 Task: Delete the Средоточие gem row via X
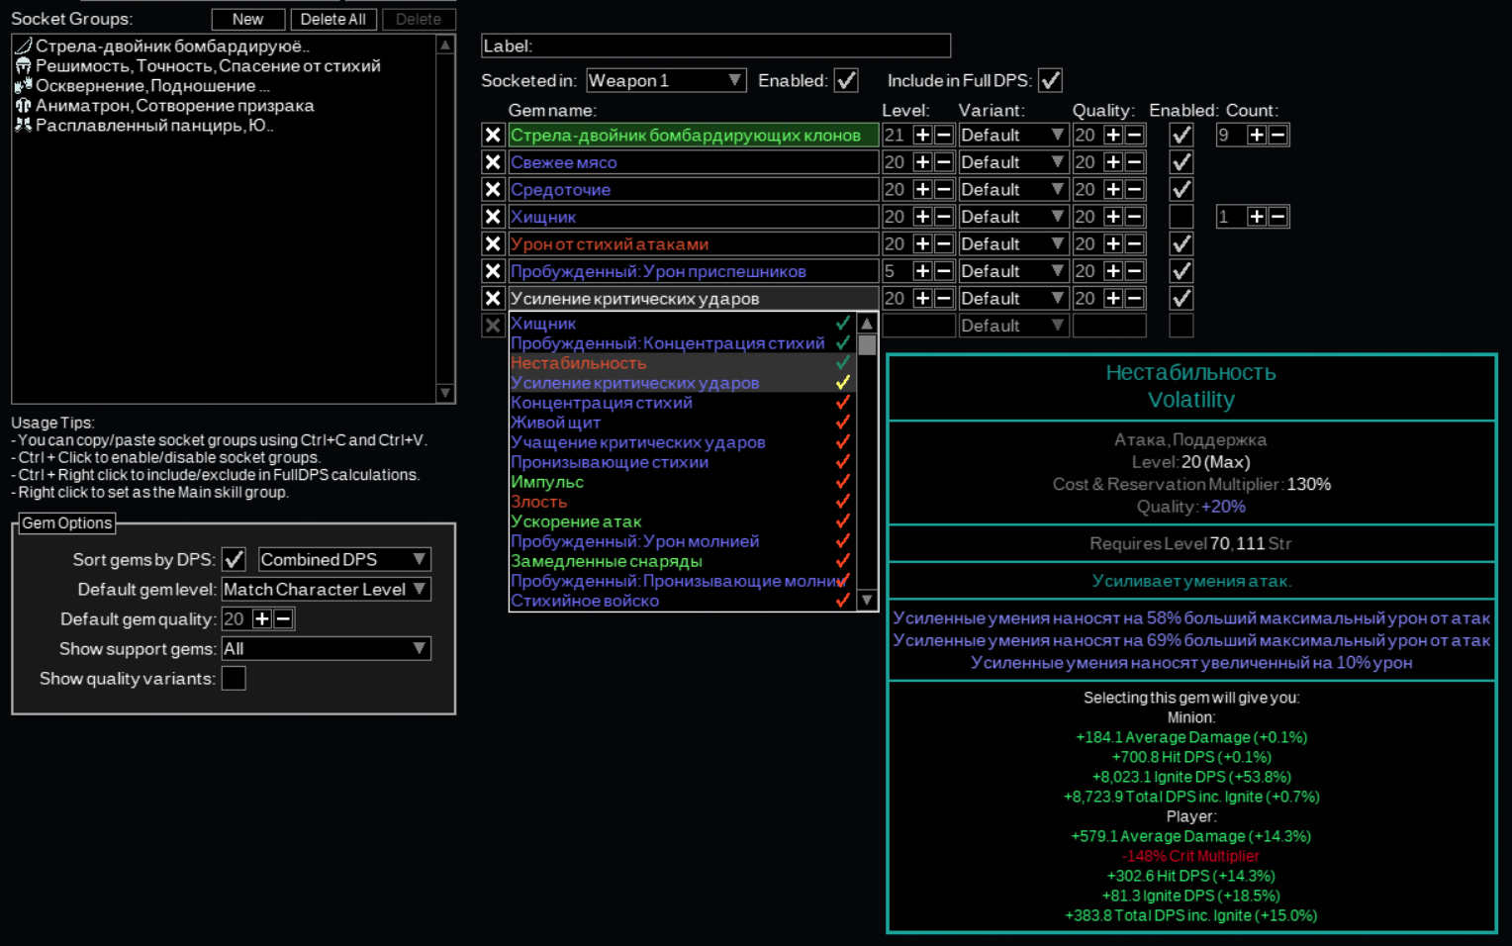click(x=493, y=189)
